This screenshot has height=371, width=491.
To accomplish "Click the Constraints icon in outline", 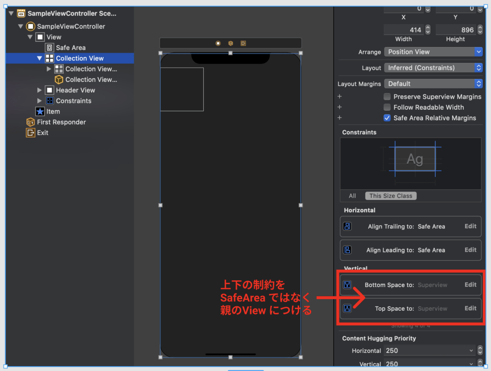I will click(49, 101).
